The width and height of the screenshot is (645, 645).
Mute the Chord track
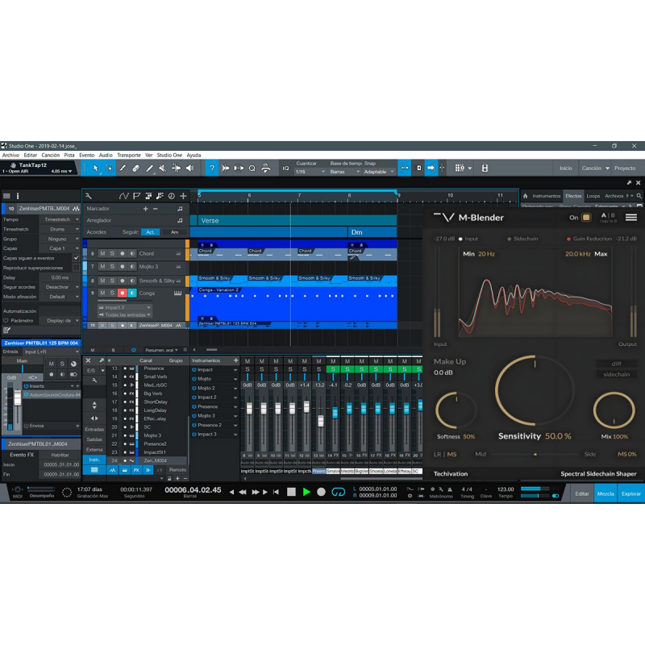coord(102,253)
